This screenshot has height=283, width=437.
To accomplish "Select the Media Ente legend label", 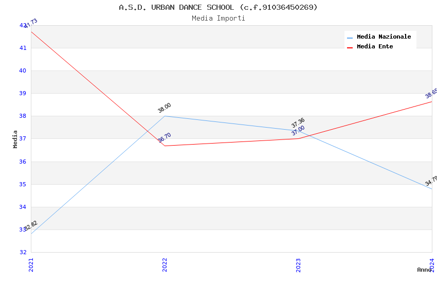I will point(375,47).
